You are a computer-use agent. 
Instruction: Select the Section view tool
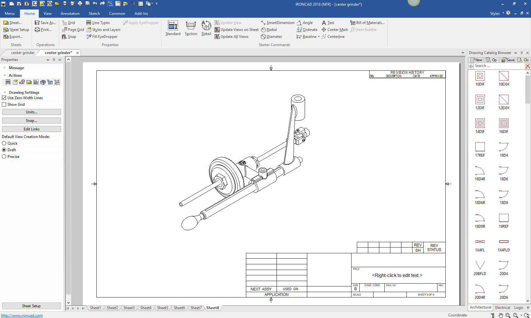point(191,26)
